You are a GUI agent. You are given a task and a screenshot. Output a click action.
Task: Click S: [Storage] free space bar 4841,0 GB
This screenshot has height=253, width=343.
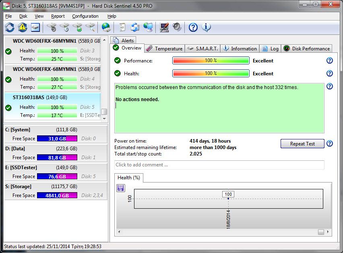(x=57, y=195)
